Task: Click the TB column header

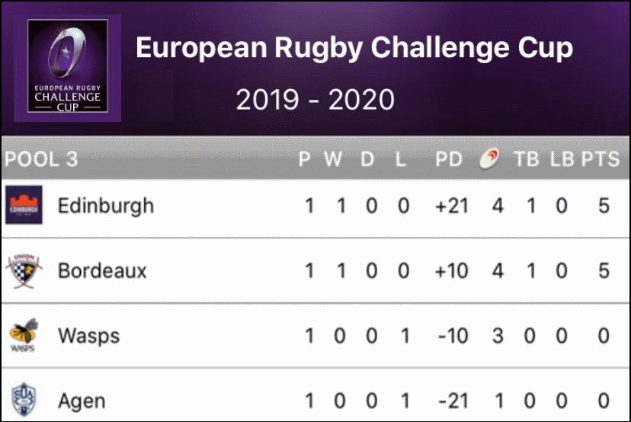Action: tap(527, 159)
